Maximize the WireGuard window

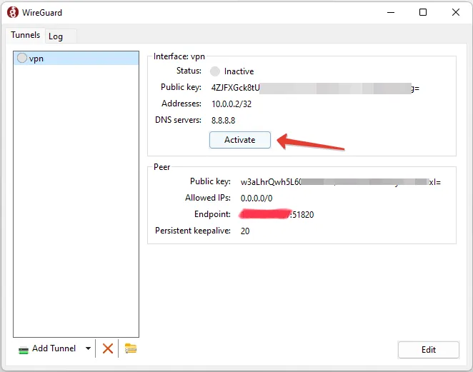(423, 12)
